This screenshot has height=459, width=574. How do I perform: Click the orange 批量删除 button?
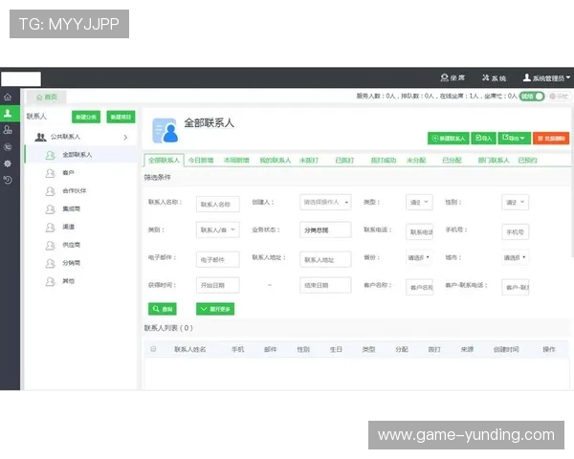[551, 138]
